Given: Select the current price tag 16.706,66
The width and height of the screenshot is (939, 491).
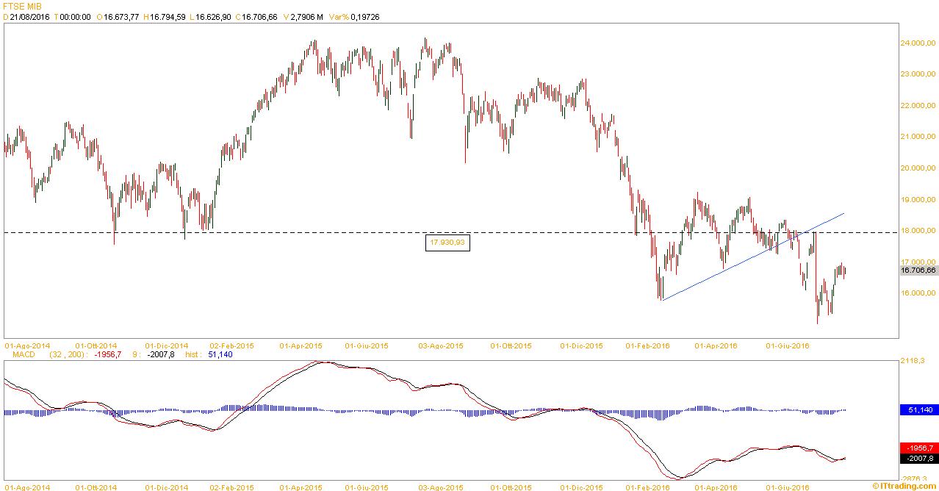Looking at the screenshot, I should coord(918,270).
